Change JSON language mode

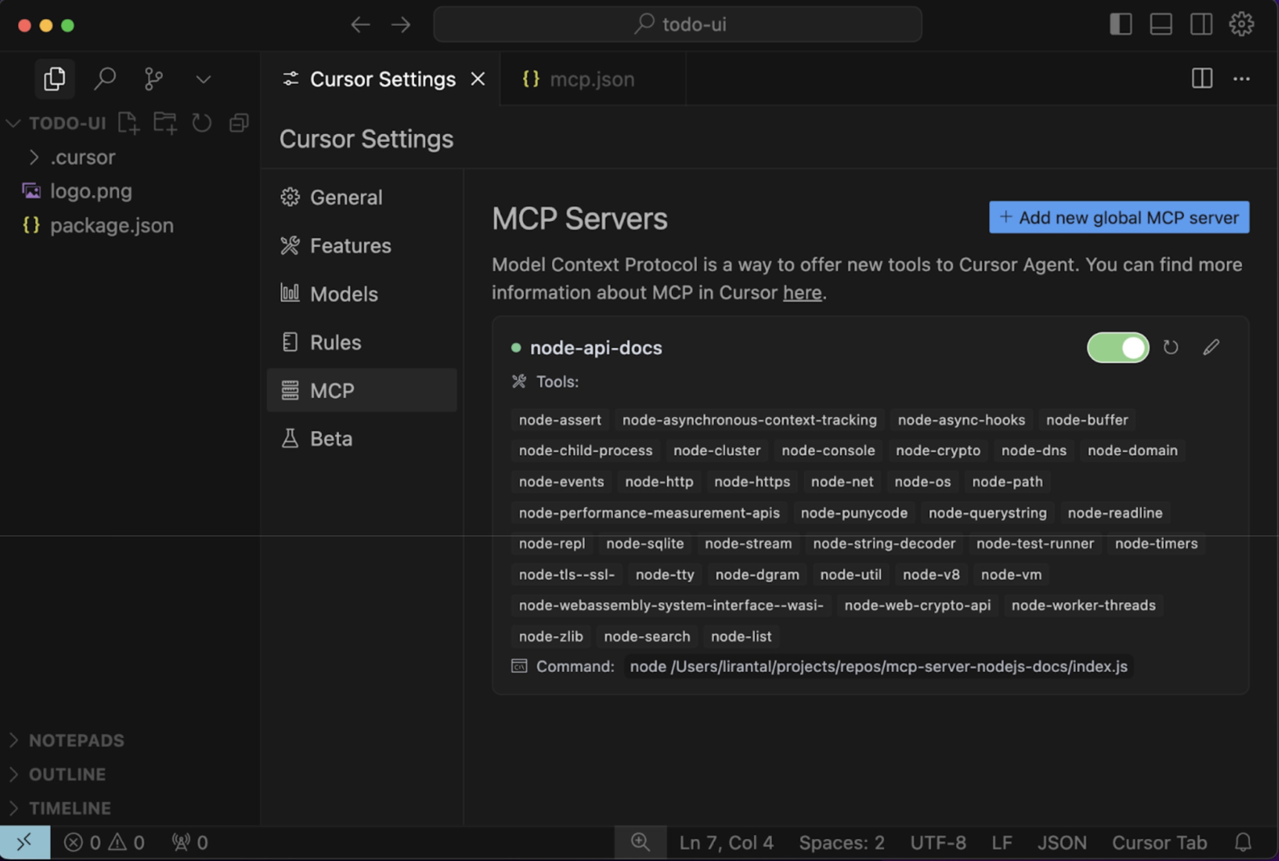(1062, 843)
